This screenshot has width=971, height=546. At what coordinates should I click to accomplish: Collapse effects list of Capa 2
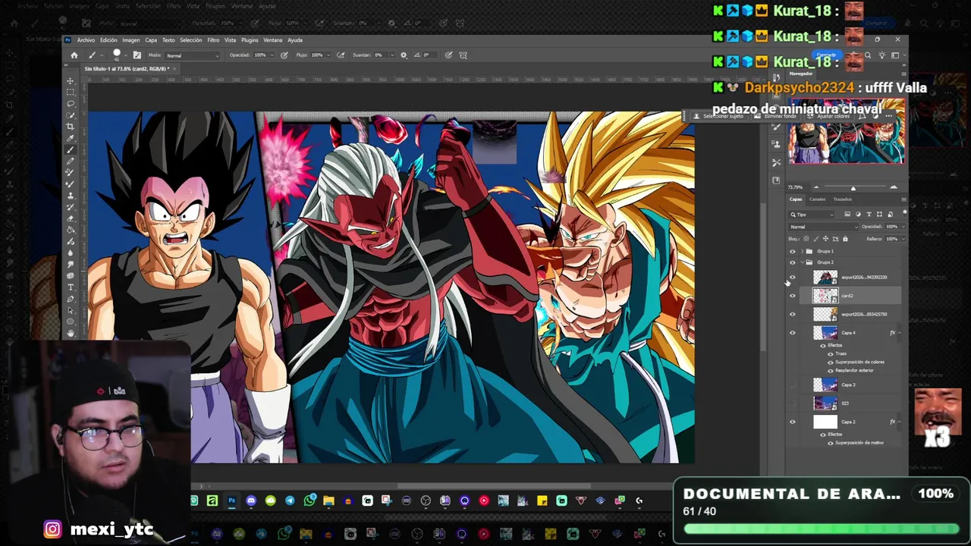coord(900,422)
